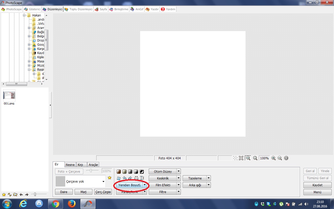Rotate the photo 90 degrees clockwise

[x=130, y=178]
